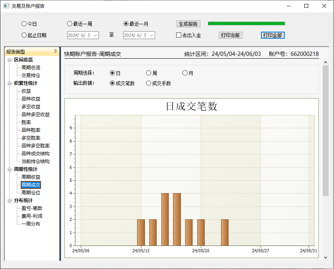Click the 生成报告 button

(188, 24)
